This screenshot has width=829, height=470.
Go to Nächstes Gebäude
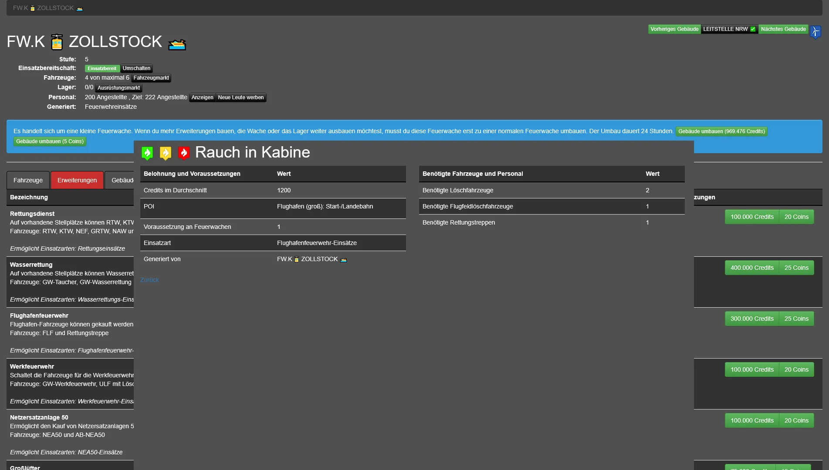coord(783,29)
